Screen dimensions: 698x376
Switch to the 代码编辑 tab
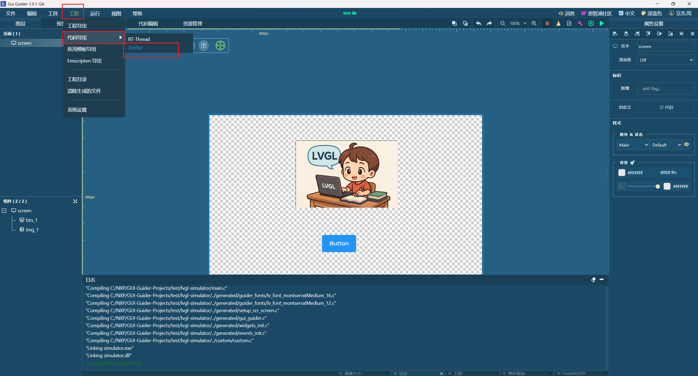coord(148,23)
